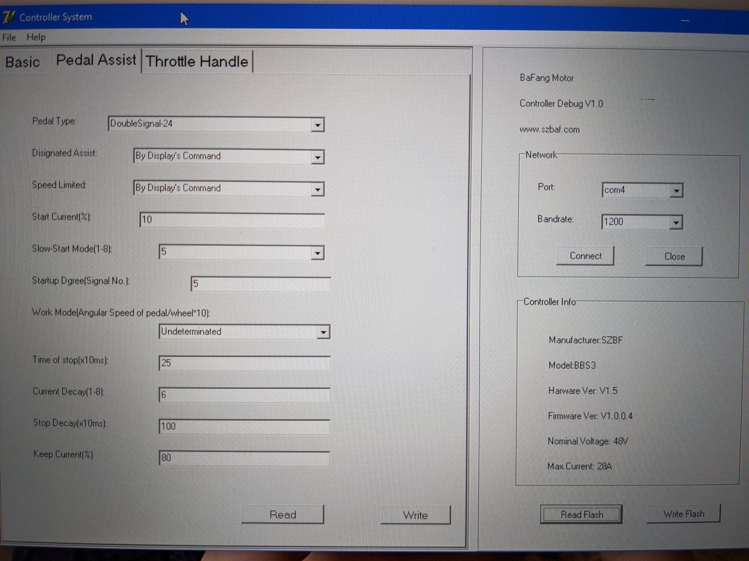749x561 pixels.
Task: Click the Stop Decay input field
Action: (x=244, y=426)
